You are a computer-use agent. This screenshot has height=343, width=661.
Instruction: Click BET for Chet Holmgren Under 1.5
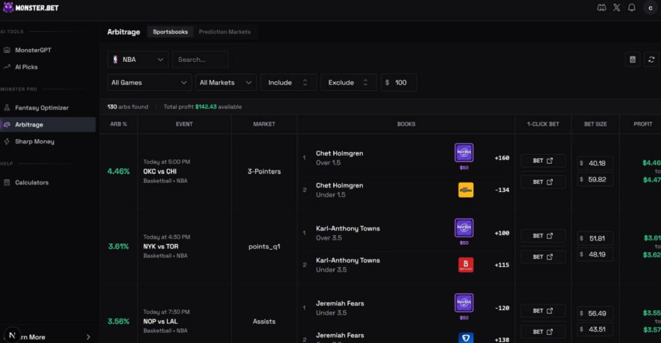[x=542, y=182]
